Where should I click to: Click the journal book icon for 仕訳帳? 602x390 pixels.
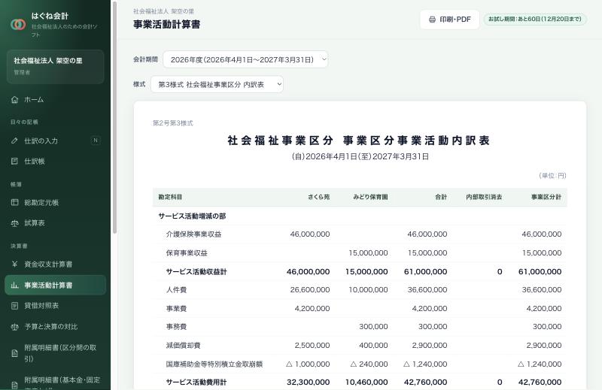click(x=14, y=162)
